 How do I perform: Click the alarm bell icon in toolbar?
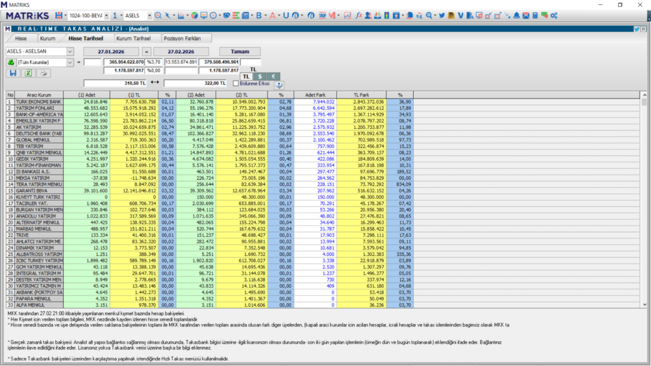516,15
